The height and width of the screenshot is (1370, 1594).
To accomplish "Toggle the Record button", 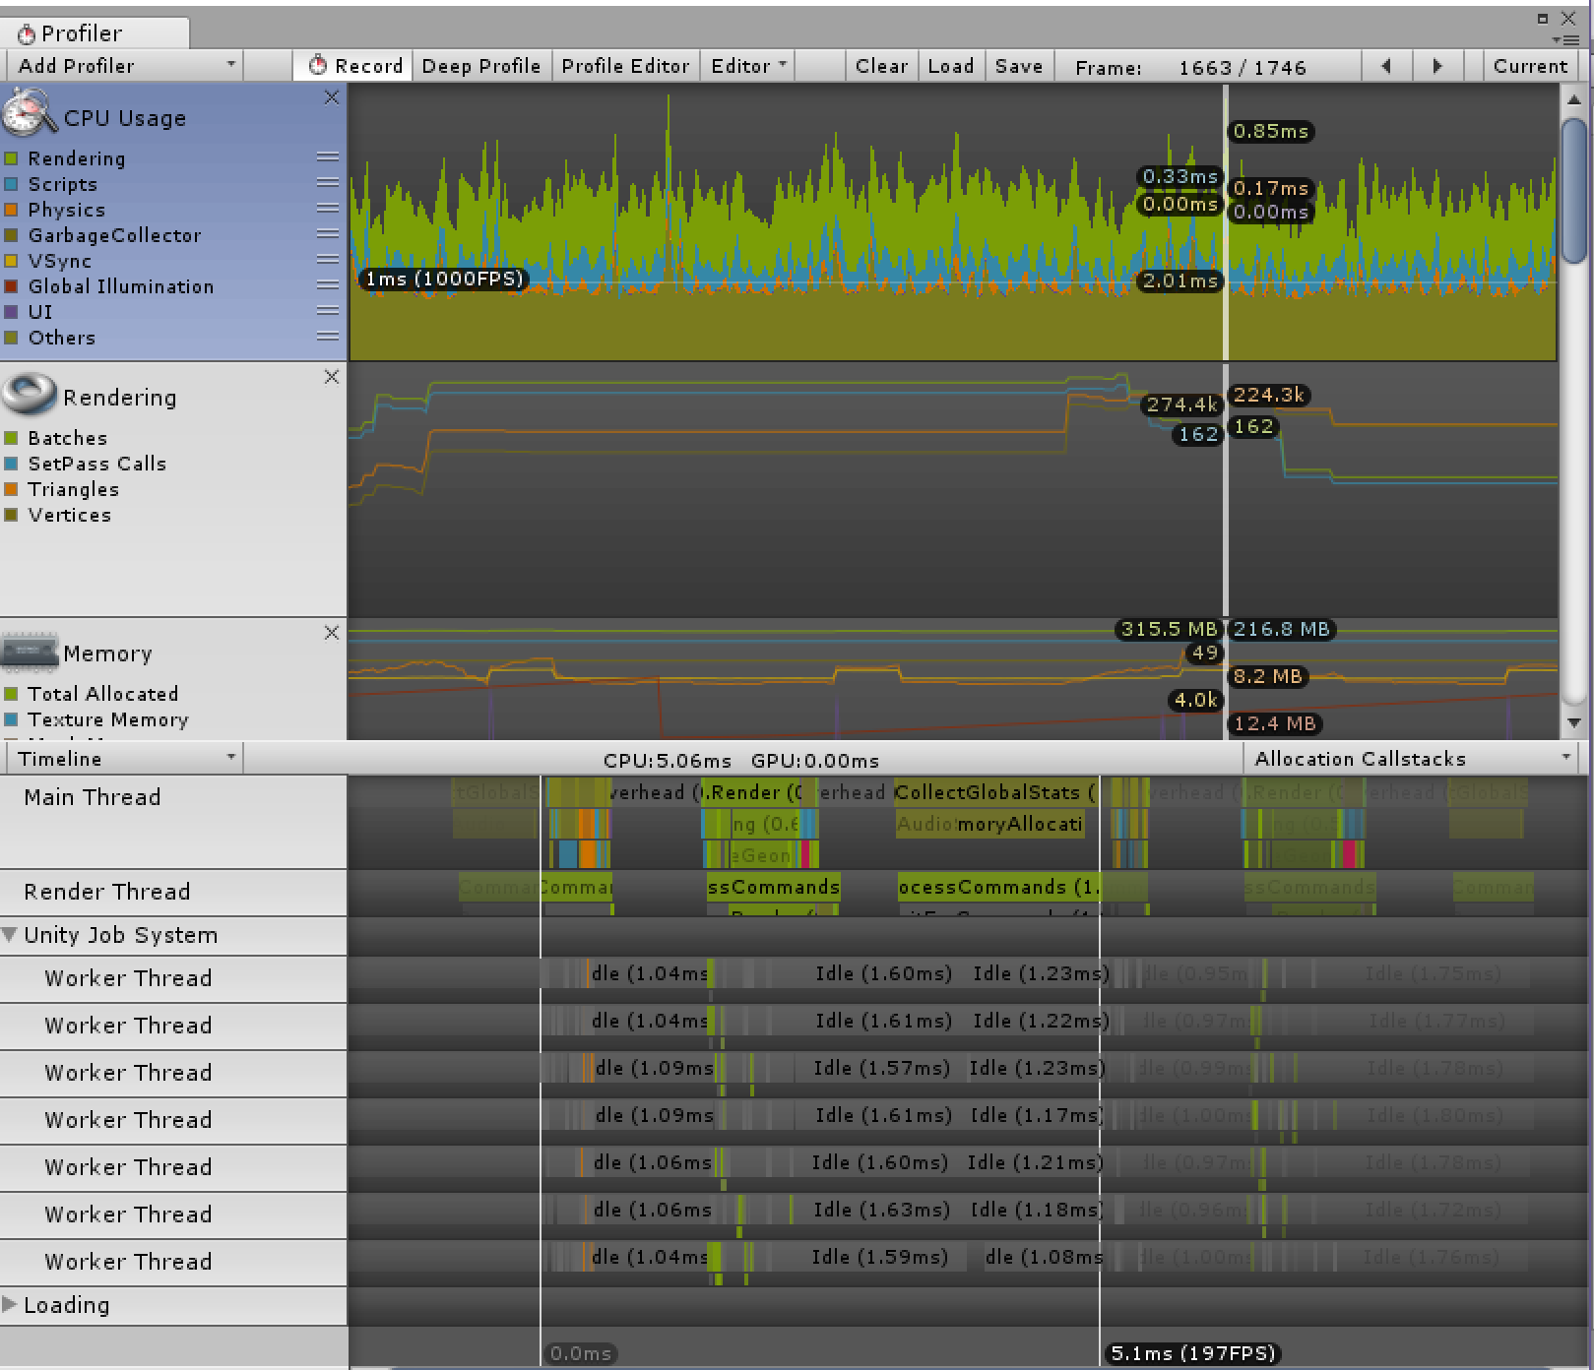I will click(354, 66).
